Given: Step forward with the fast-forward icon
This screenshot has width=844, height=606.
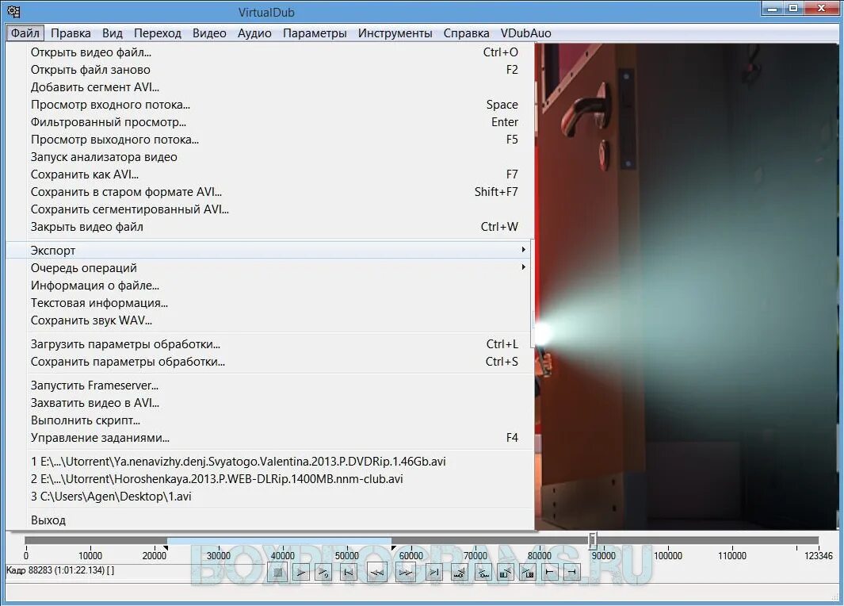Looking at the screenshot, I should point(405,572).
